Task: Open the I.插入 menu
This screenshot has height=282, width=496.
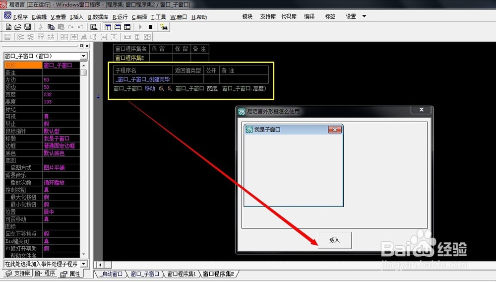Action: tap(76, 17)
